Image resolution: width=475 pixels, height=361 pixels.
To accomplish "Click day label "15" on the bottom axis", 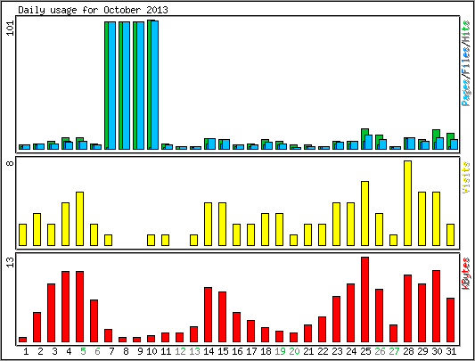I will (x=223, y=351).
